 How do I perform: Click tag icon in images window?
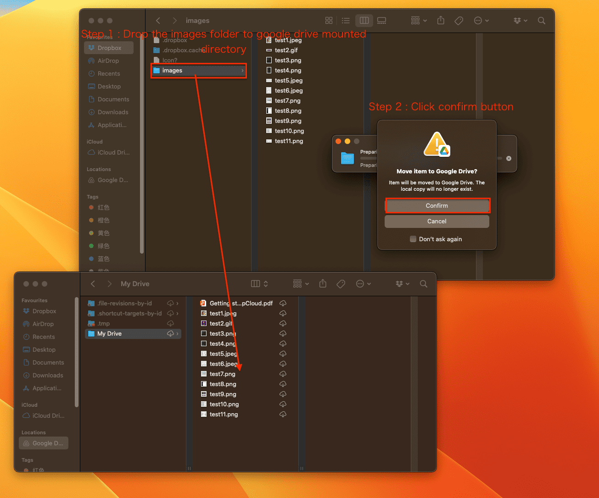459,21
